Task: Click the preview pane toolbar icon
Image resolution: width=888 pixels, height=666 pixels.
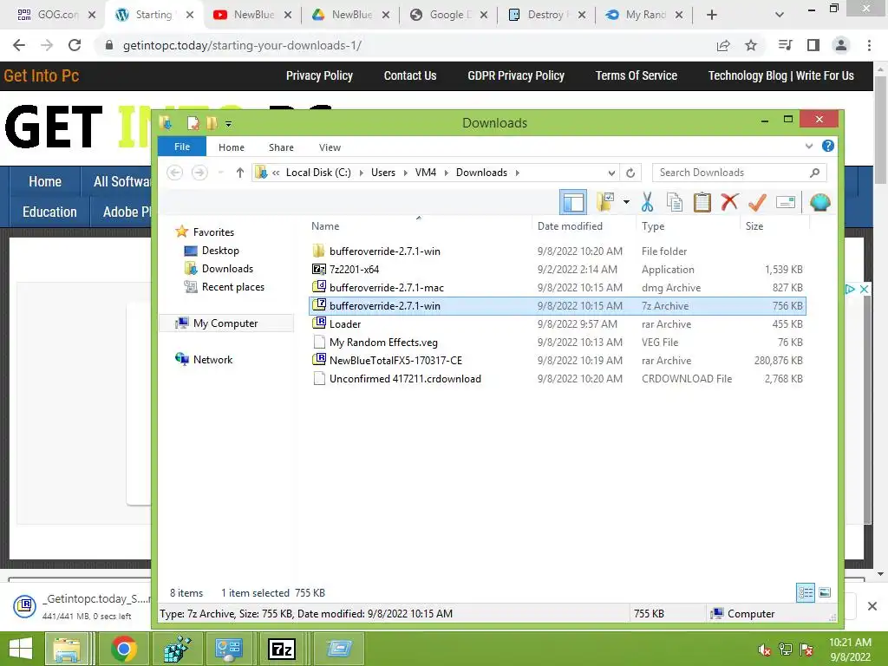Action: tap(573, 202)
